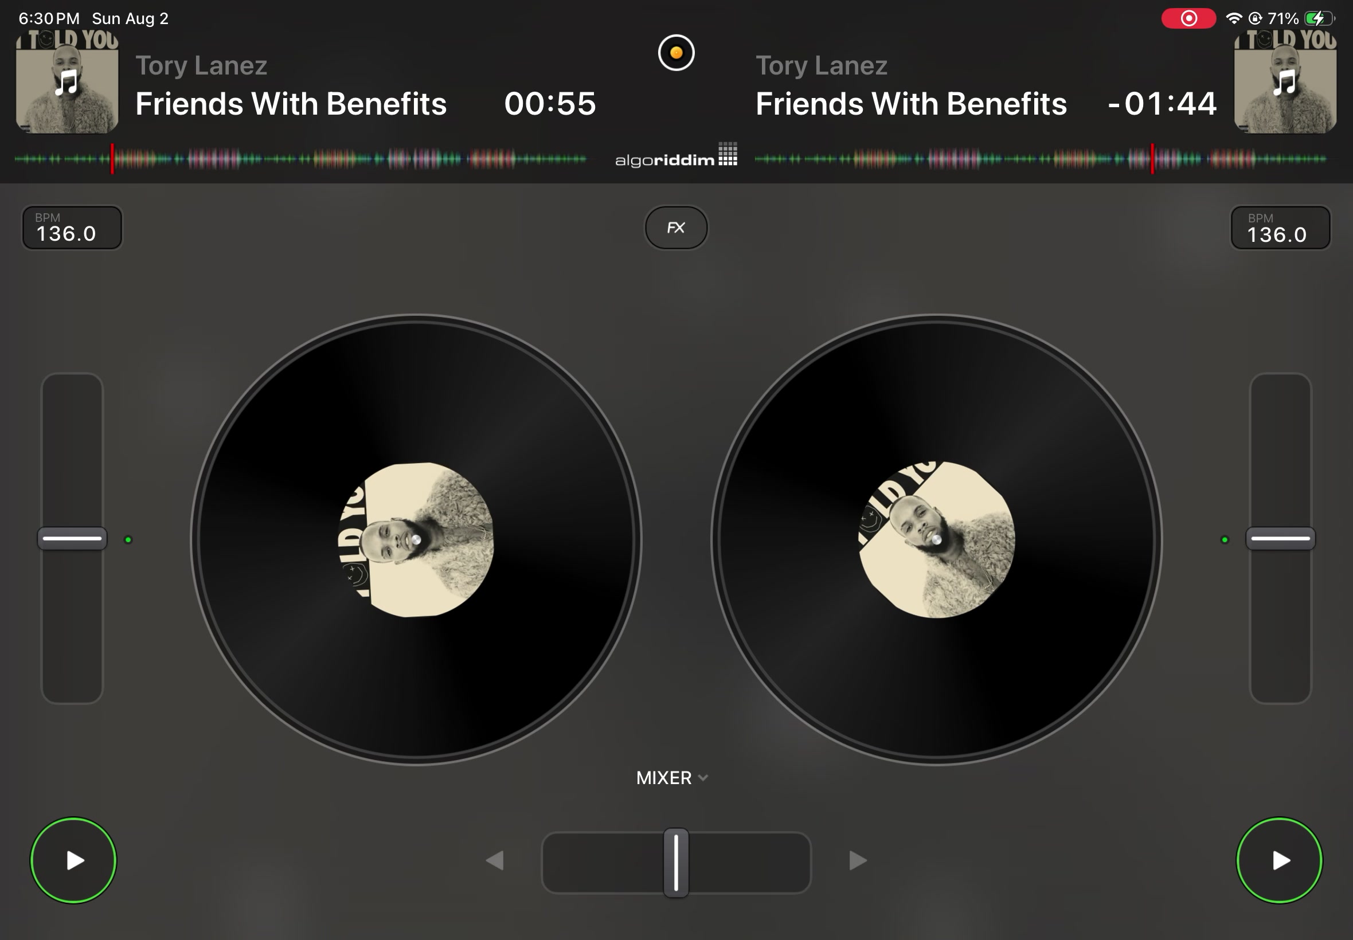Tap the left deck artist Tory Lanez
Image resolution: width=1353 pixels, height=940 pixels.
pos(201,65)
